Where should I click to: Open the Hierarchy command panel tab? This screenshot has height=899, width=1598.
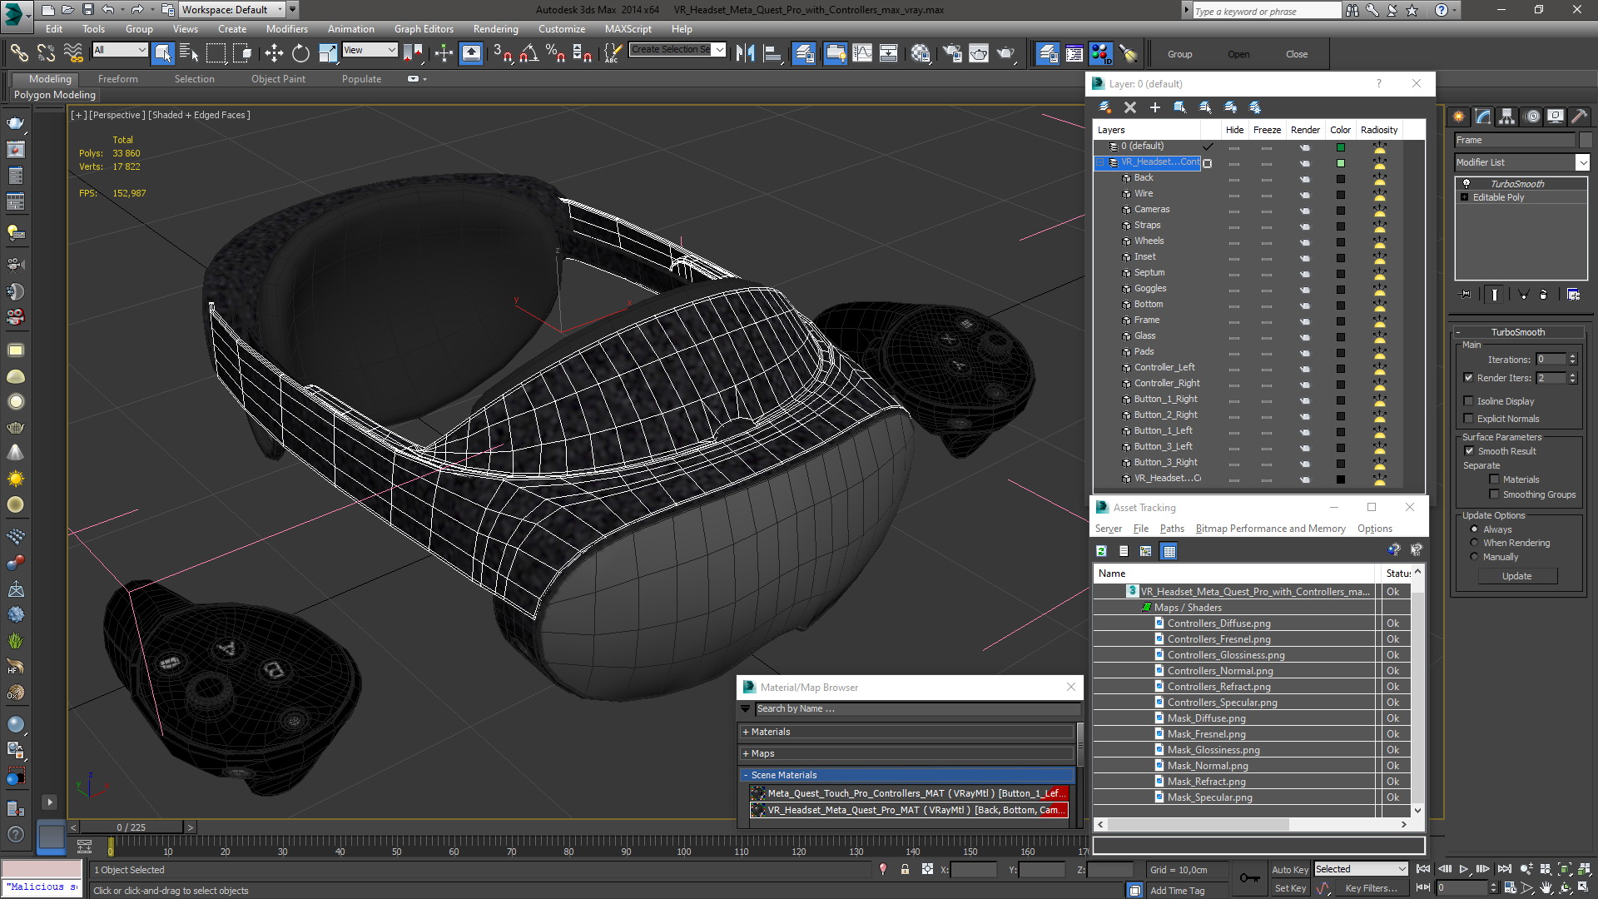click(x=1506, y=117)
